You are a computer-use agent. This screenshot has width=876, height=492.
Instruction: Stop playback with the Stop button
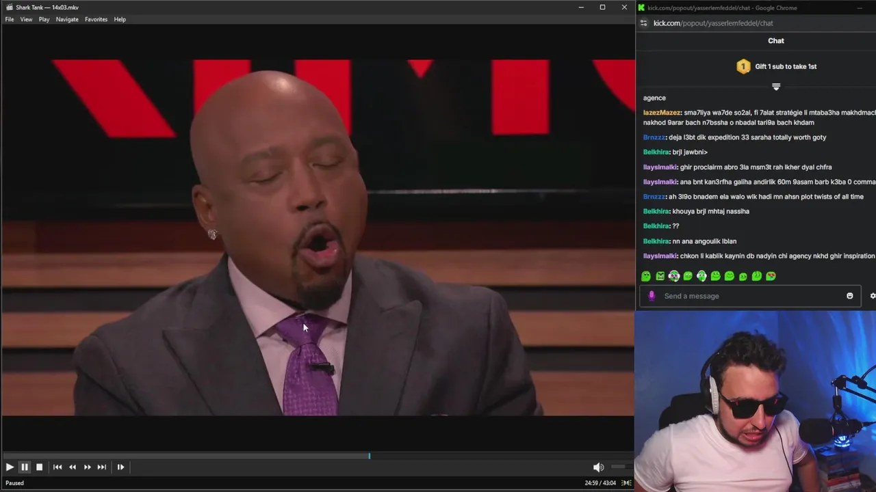39,467
